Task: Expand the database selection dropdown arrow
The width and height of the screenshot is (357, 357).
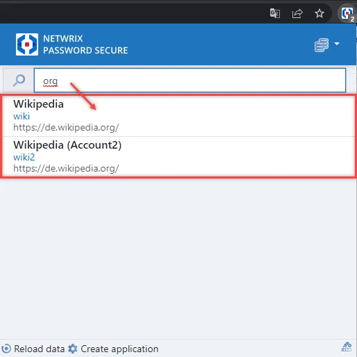Action: pyautogui.click(x=337, y=44)
